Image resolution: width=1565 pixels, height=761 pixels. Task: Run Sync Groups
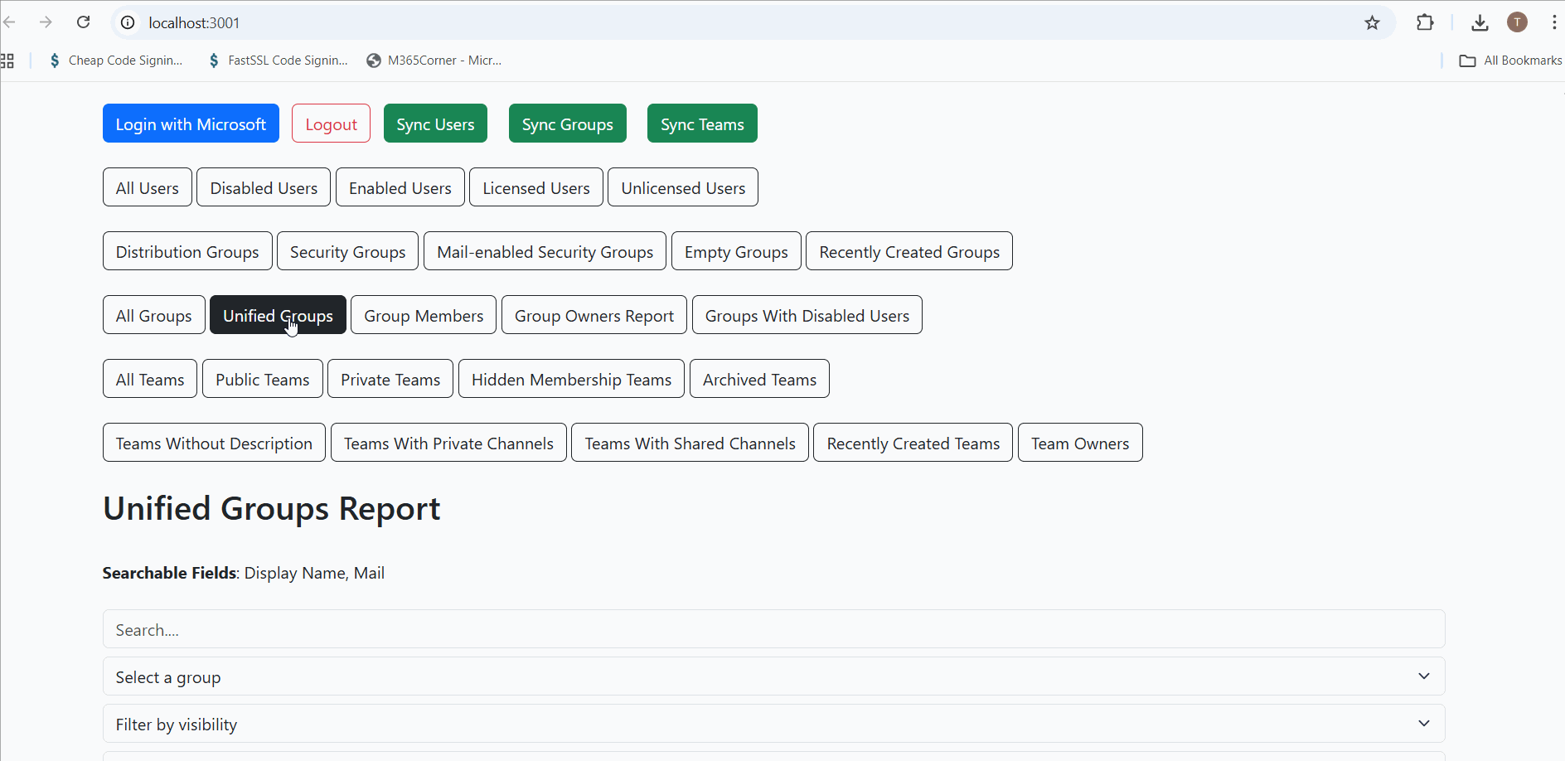(x=567, y=124)
